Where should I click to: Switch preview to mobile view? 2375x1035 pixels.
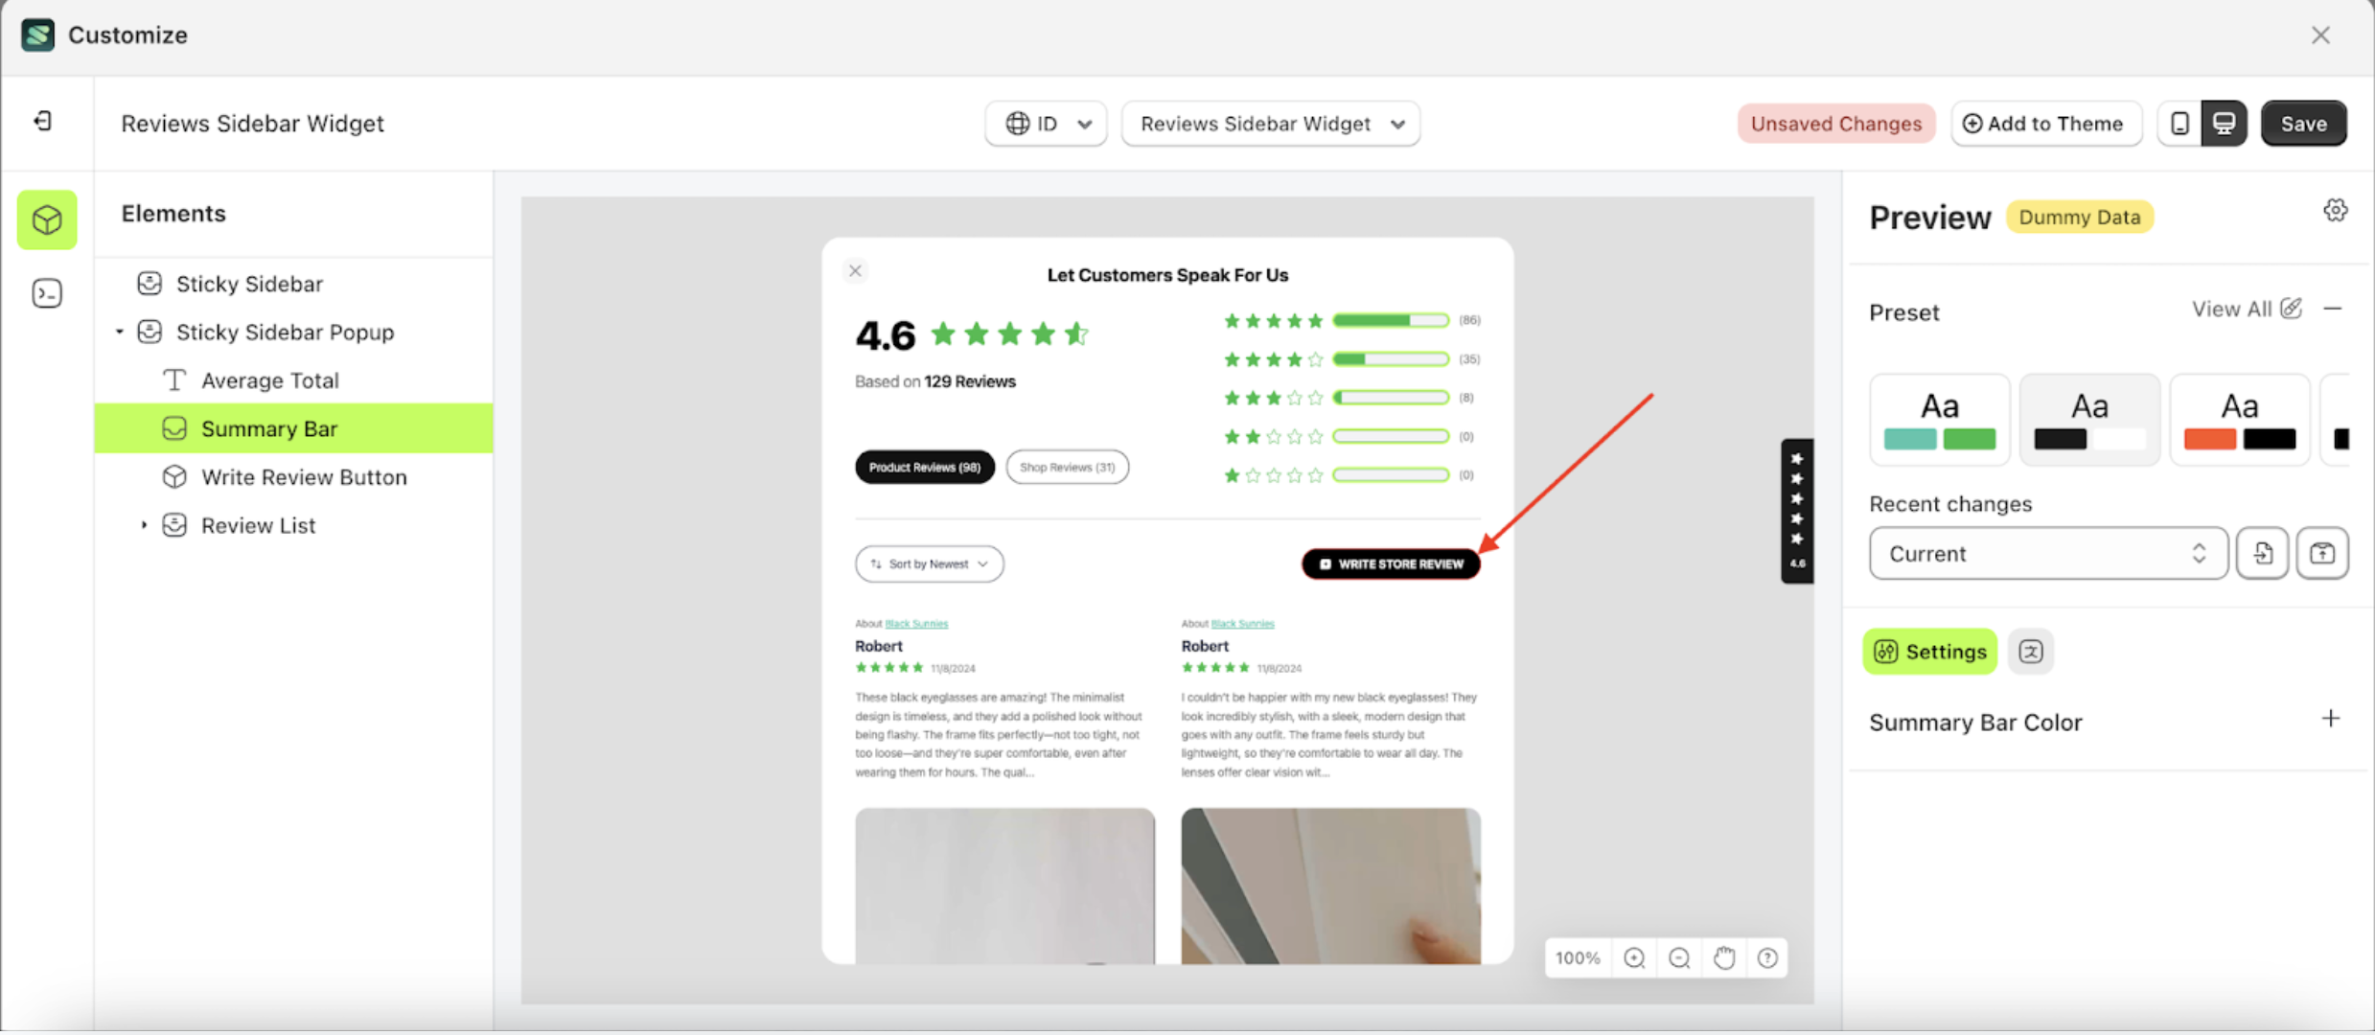[2180, 123]
